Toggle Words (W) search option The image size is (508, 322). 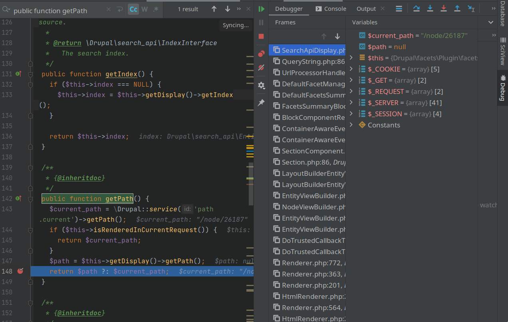(145, 9)
